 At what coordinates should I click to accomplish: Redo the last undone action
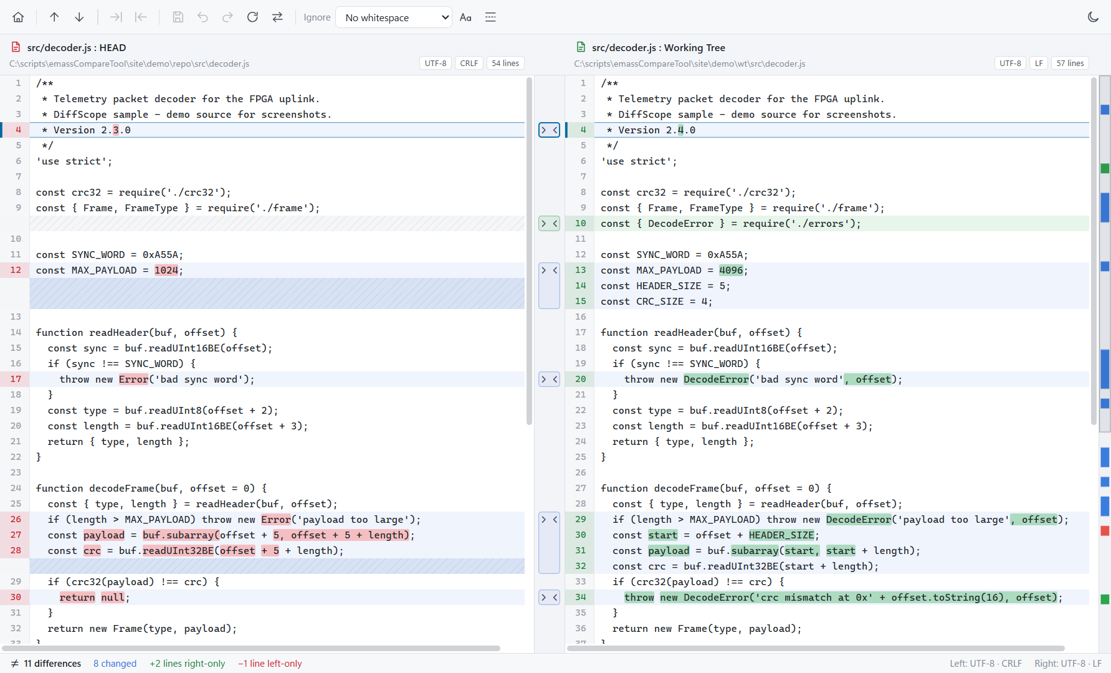tap(227, 17)
